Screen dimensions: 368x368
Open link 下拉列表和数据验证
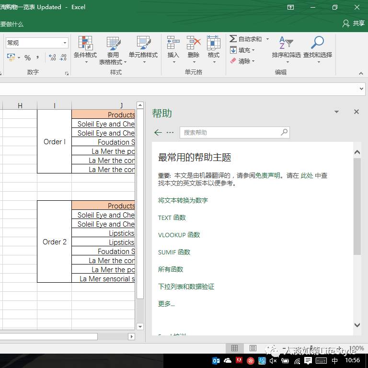[x=186, y=287]
